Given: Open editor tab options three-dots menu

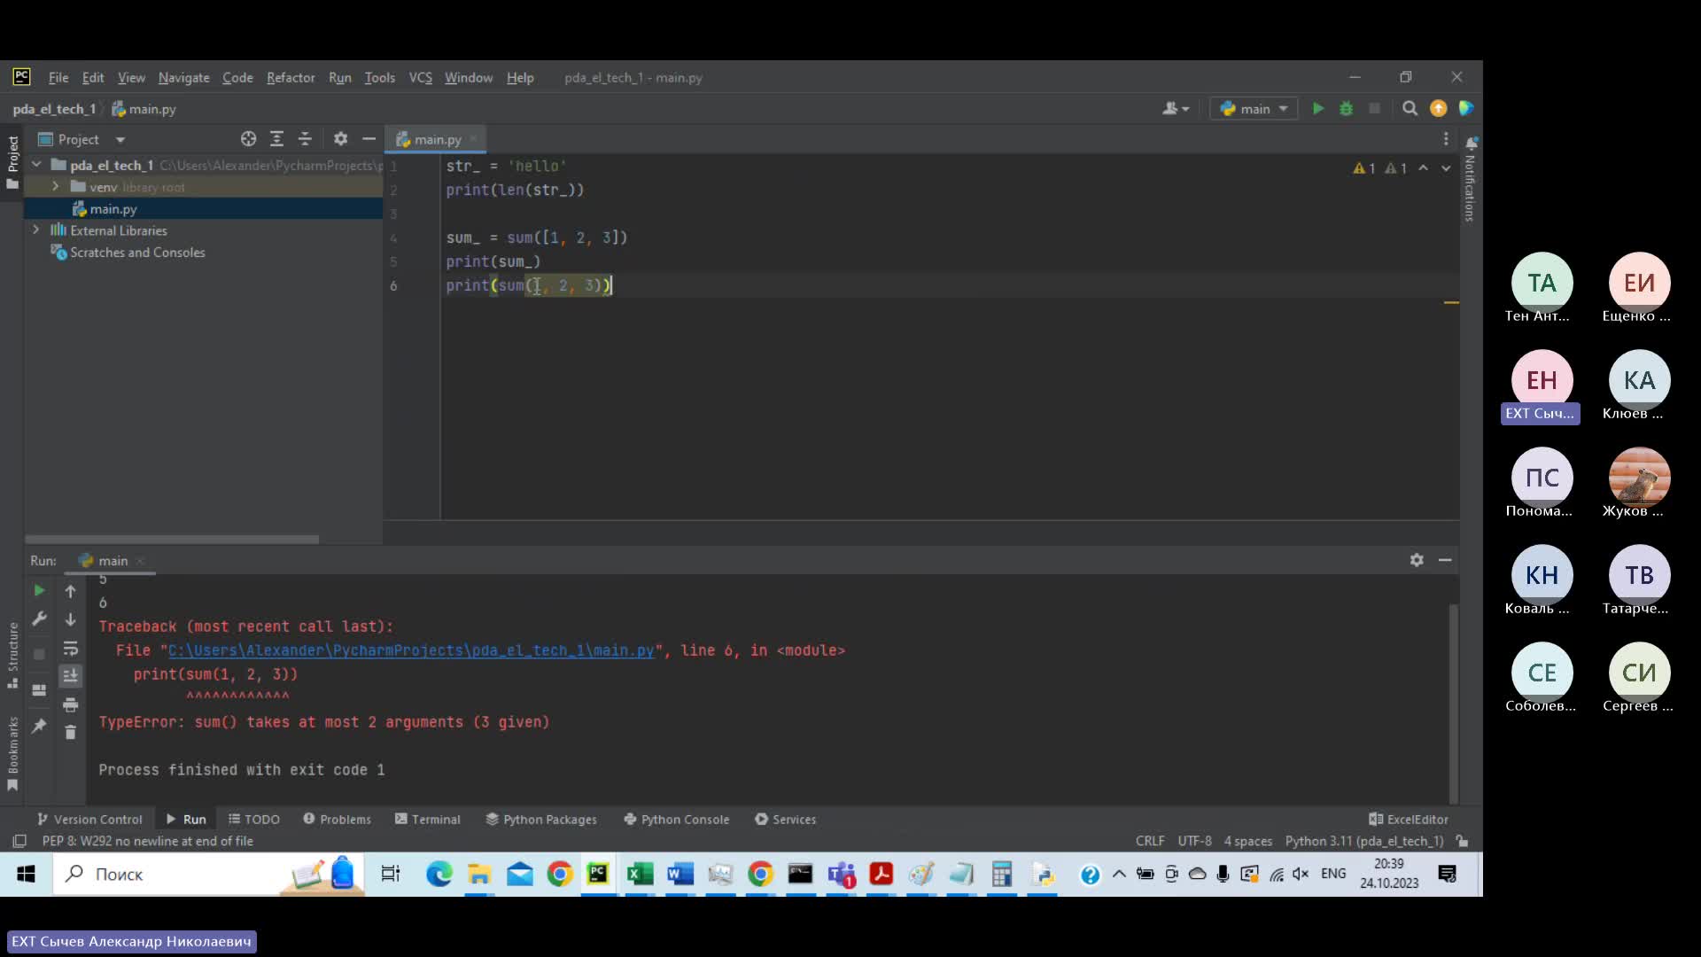Looking at the screenshot, I should [x=1446, y=139].
